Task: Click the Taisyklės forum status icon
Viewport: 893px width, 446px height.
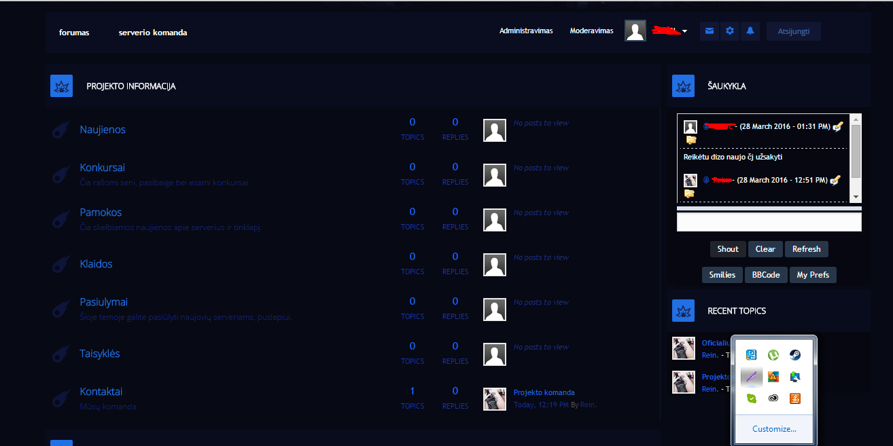Action: (61, 354)
